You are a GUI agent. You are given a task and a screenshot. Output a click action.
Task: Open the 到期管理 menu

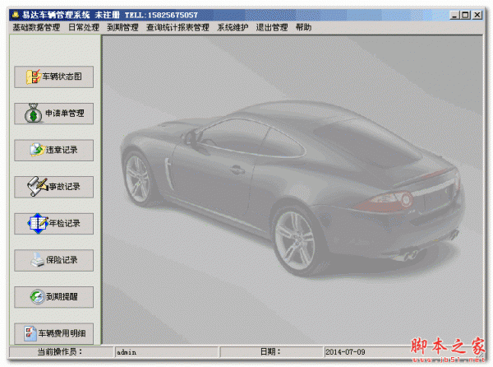tap(122, 27)
